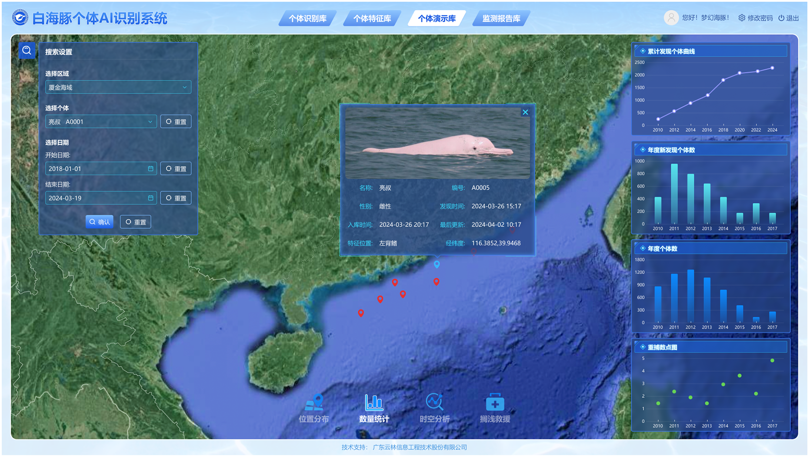Click 重置 button next to 确认
Image resolution: width=810 pixels, height=456 pixels.
coord(136,222)
